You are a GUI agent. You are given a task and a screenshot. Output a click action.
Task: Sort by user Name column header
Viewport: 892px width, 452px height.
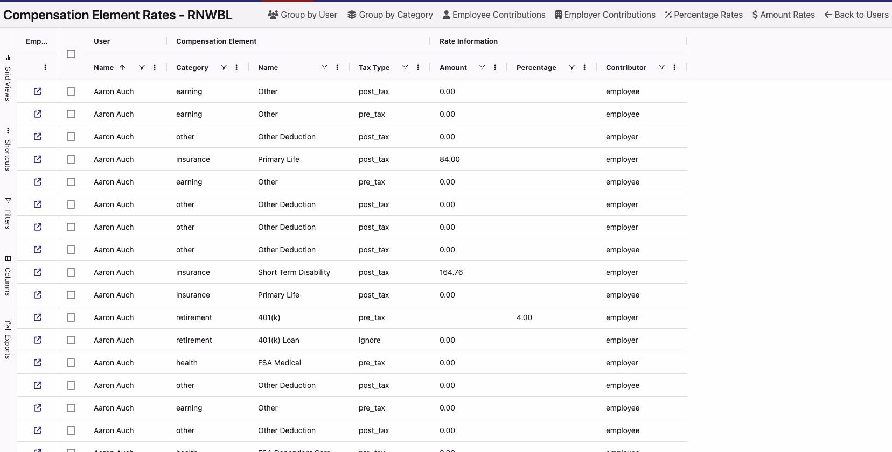point(103,67)
